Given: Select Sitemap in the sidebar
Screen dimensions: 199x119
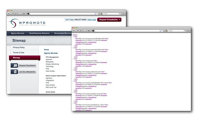Looking at the screenshot, I should [x=25, y=58].
